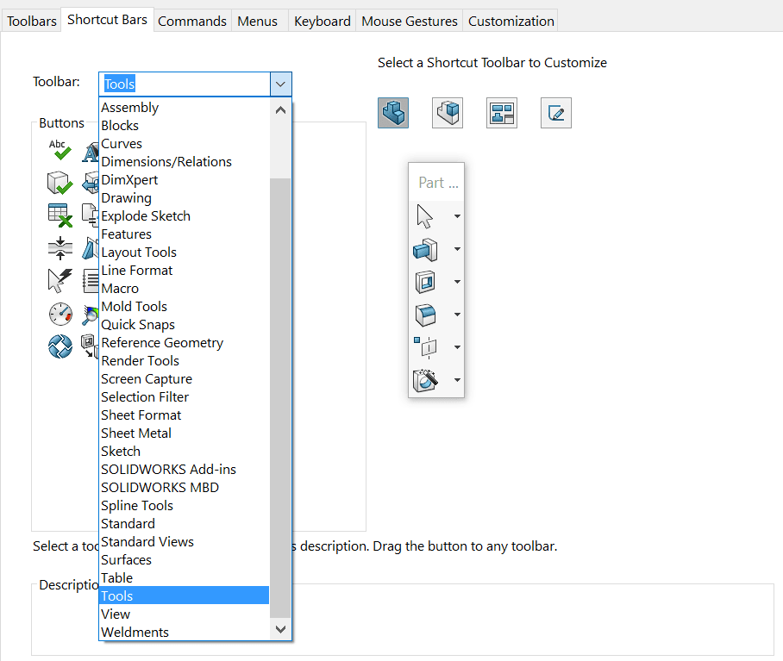Switch to the Customization tab
783x661 pixels.
click(511, 21)
